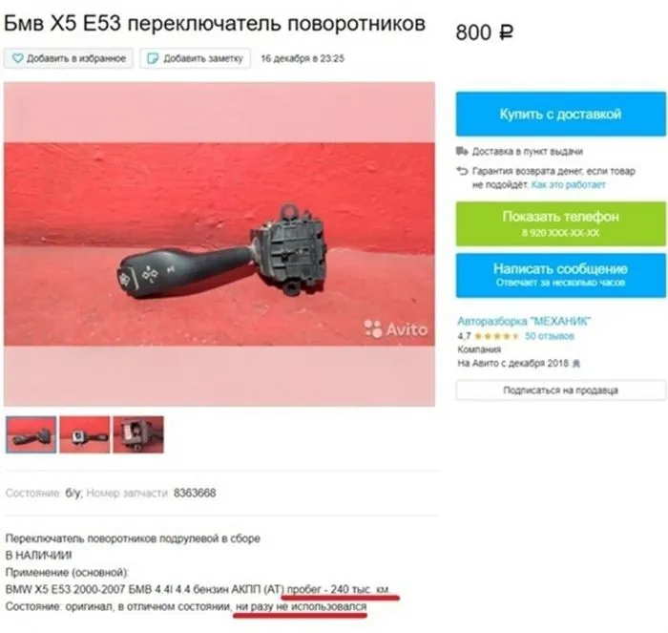The width and height of the screenshot is (668, 633).
Task: View the 50 отзывов reviews link
Action: [550, 336]
